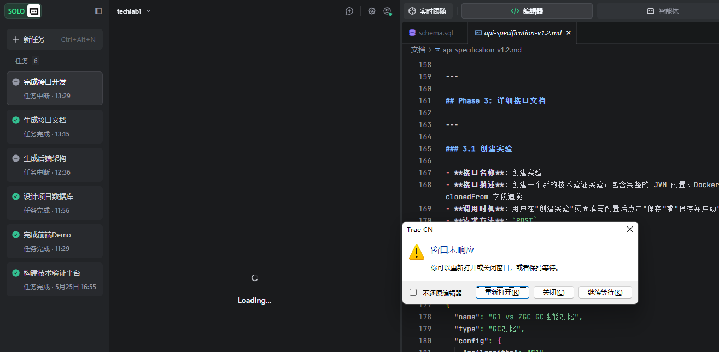The height and width of the screenshot is (352, 719).
Task: Click the new chat icon
Action: [x=349, y=11]
